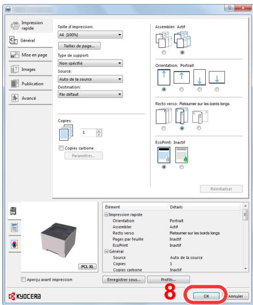The height and width of the screenshot is (305, 253).
Task: Select long-edge duplex radio button
Action: pos(182,128)
